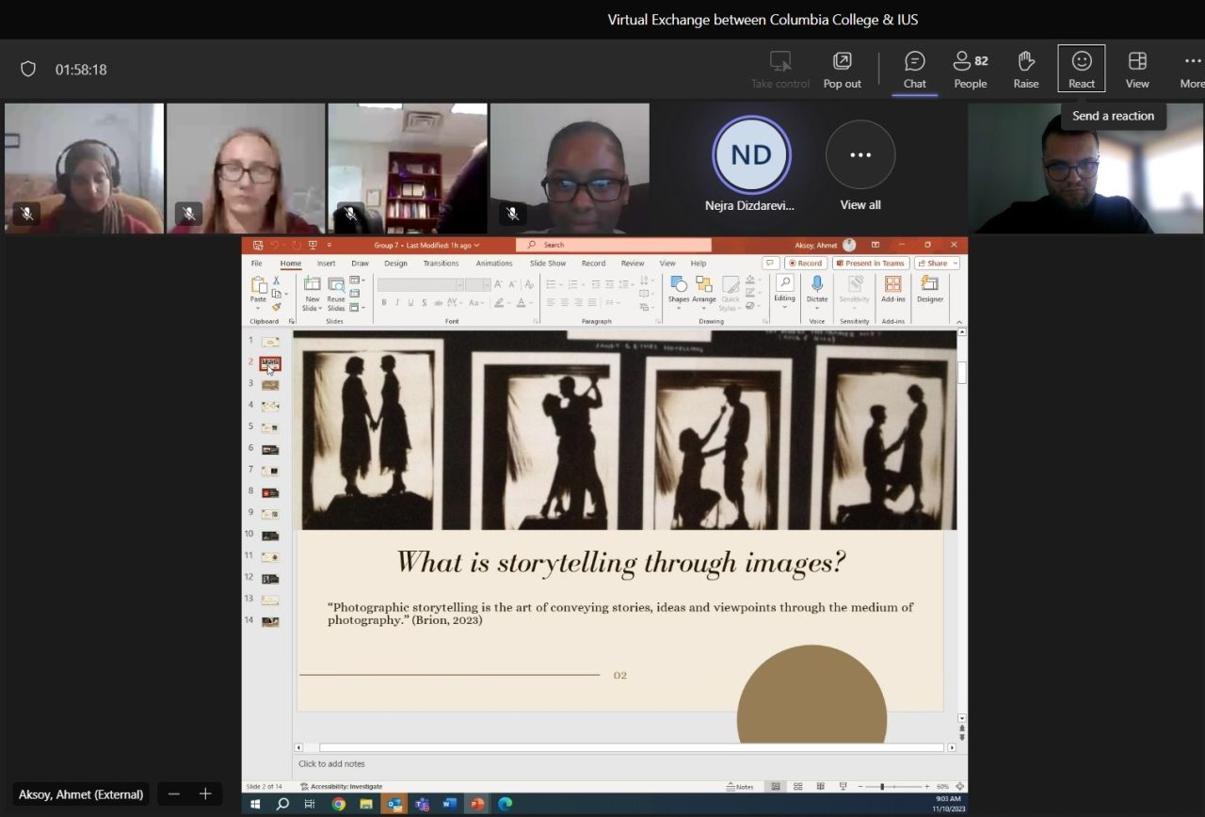Select the Dictate microphone icon
The image size is (1205, 817).
pyautogui.click(x=816, y=285)
